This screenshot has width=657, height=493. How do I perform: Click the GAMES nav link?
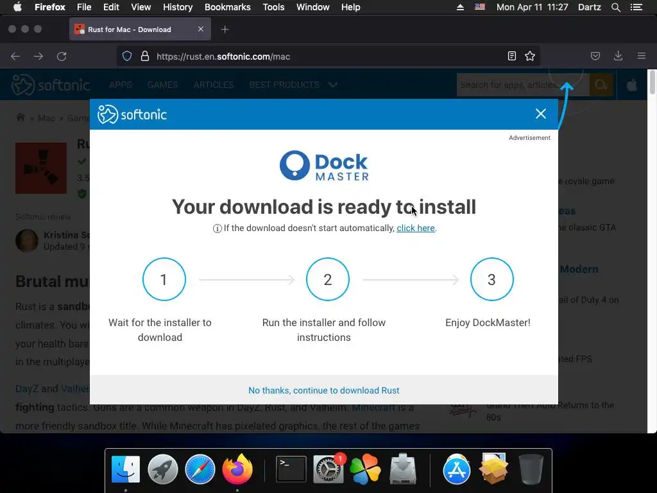[x=162, y=85]
